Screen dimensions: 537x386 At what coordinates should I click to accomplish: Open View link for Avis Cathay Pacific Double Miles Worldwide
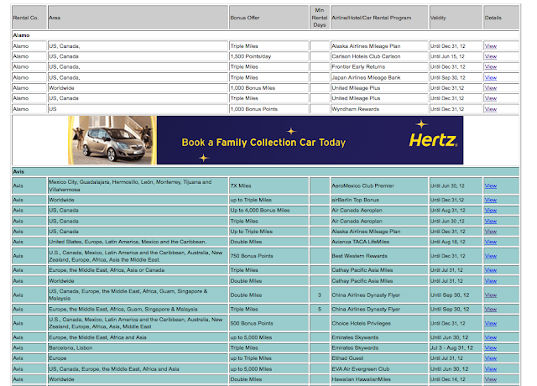490,281
